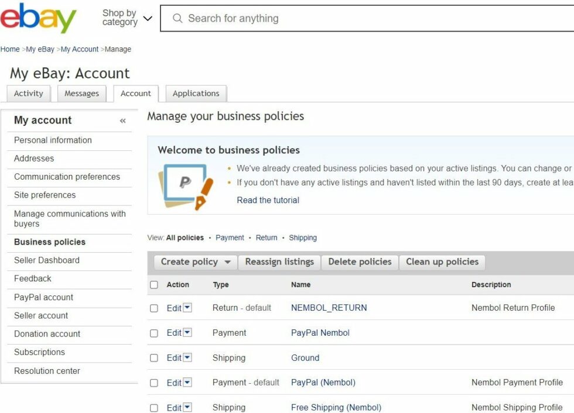Click the Reassign listings button
This screenshot has height=413, width=574.
pyautogui.click(x=279, y=262)
